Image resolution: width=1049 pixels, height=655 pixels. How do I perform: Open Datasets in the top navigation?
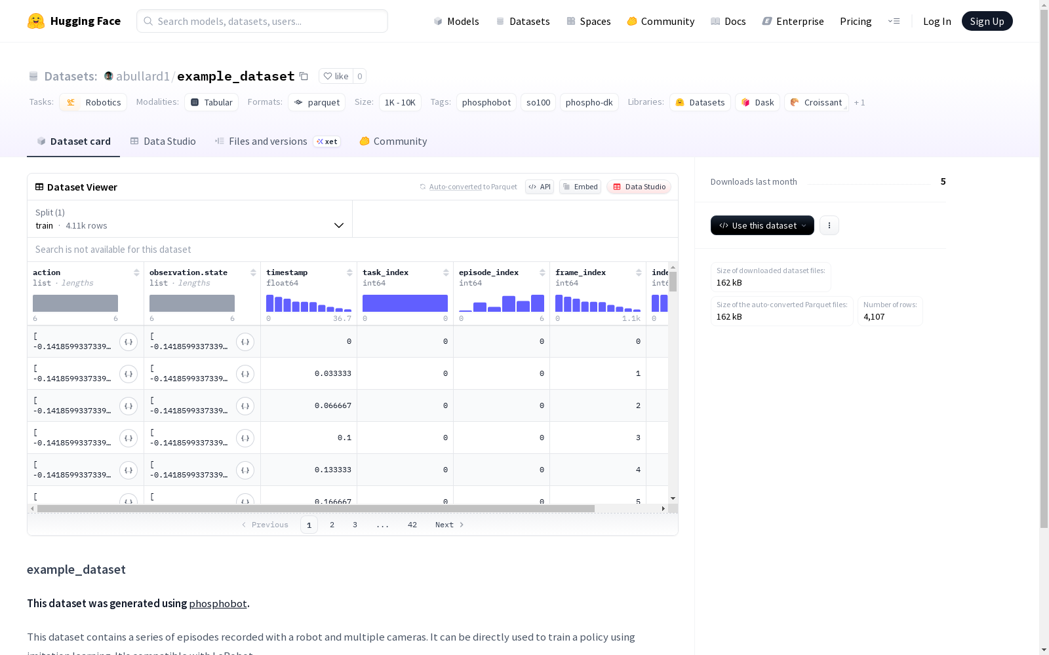tap(523, 22)
